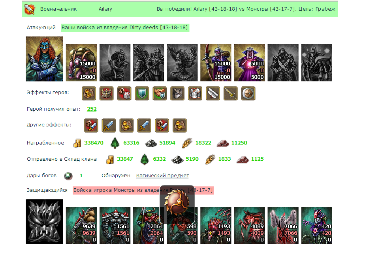
Task: Click the fist with dice hero effect
Action: click(x=124, y=93)
